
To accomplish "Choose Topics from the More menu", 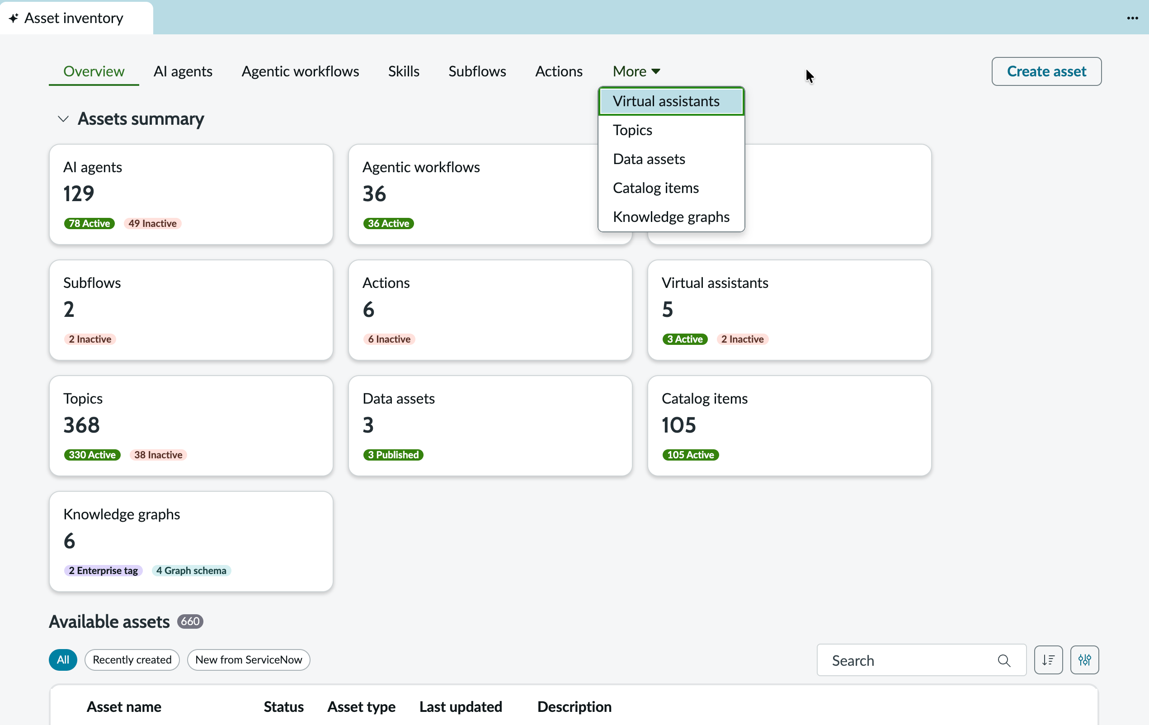I will [671, 130].
